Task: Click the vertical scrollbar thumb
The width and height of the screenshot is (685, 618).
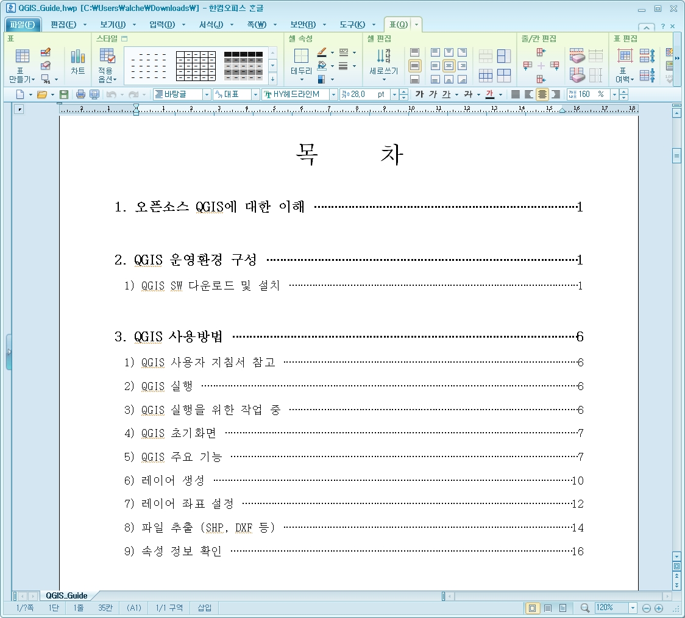Action: tap(676, 155)
